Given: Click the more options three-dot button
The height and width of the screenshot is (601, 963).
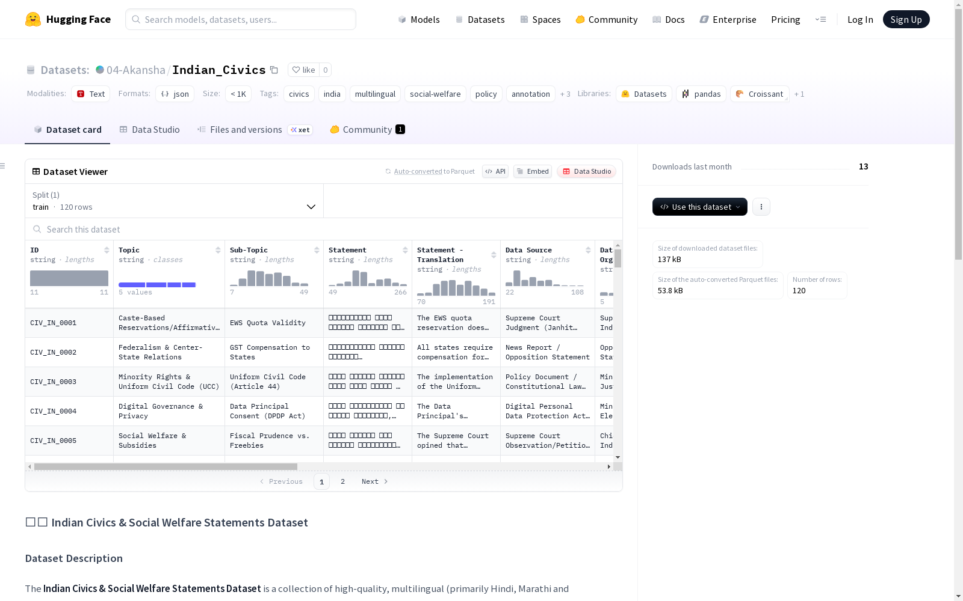Looking at the screenshot, I should (x=761, y=207).
